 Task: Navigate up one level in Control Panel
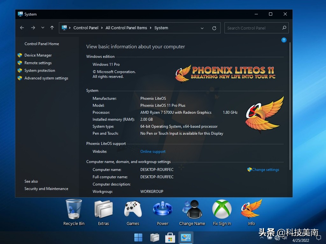(x=52, y=28)
